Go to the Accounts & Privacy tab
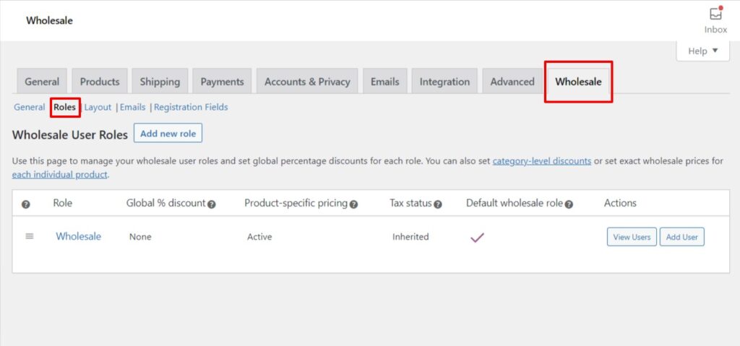Screen dimensions: 740x346 click(307, 82)
